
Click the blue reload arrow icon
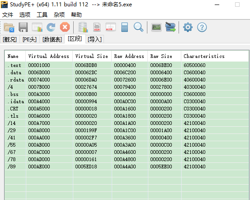[51, 27]
